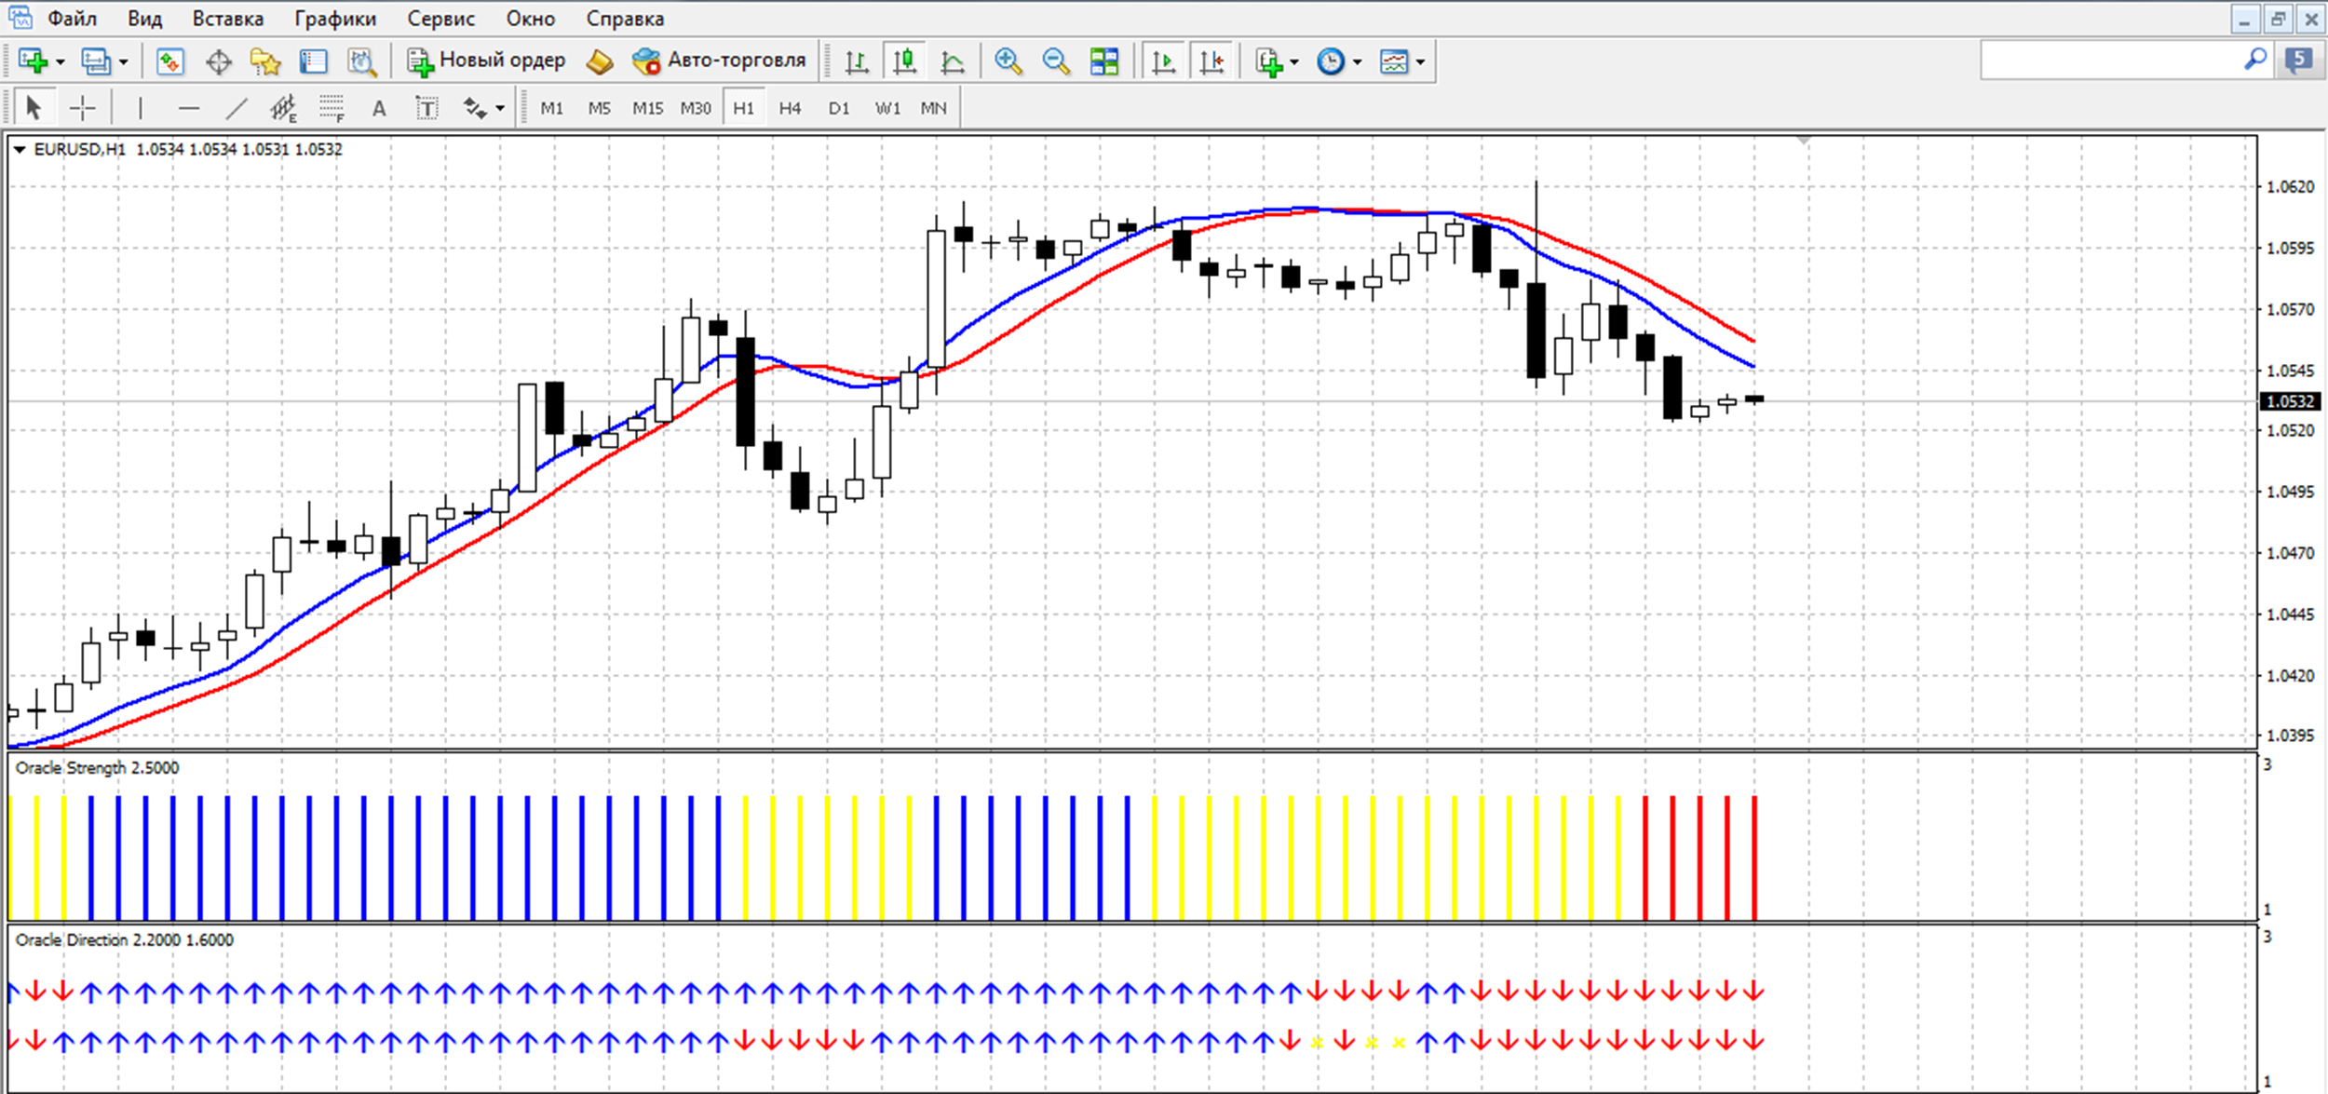Open the arrows objects icon

point(476,109)
